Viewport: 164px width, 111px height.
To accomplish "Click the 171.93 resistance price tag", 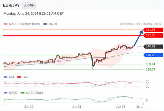I will (153, 30).
